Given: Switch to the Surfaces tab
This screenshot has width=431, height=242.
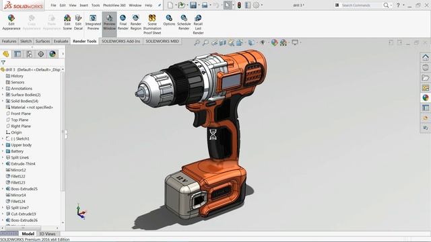Looking at the screenshot, I should [42, 41].
